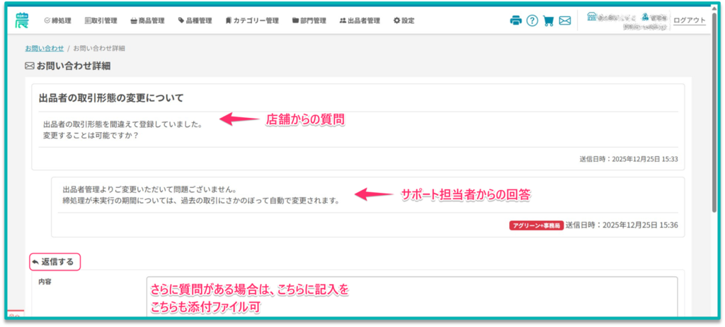
Task: Click the envelope mail icon in header
Action: 564,20
